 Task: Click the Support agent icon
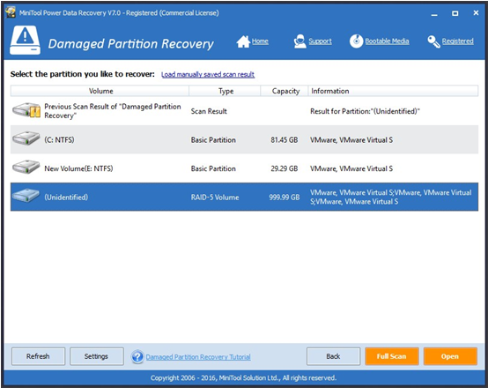click(x=299, y=41)
